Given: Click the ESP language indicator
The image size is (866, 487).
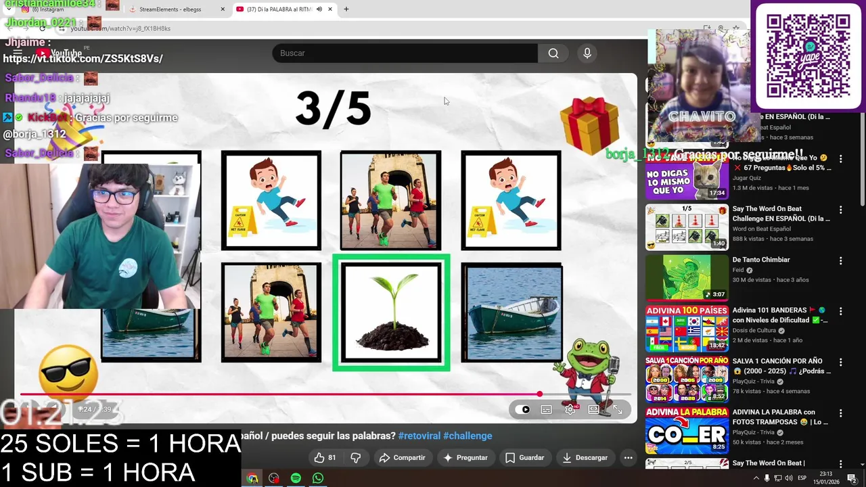Looking at the screenshot, I should [x=802, y=478].
